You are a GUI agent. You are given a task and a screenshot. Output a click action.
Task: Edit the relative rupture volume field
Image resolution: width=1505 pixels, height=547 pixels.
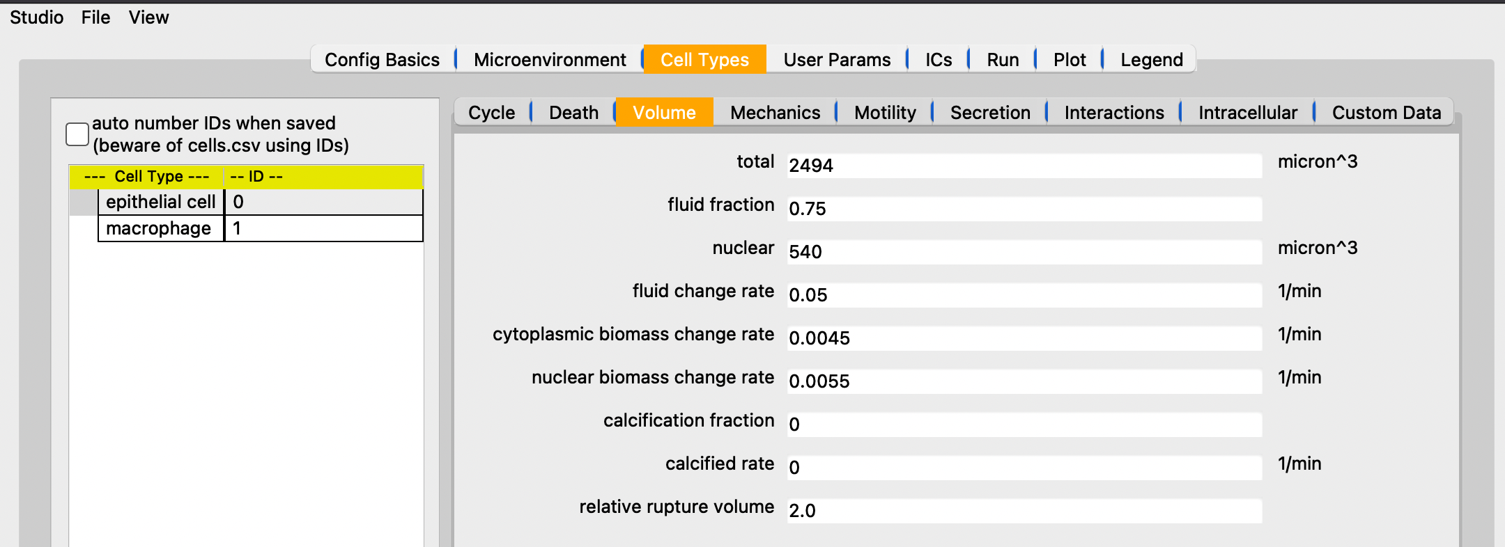coord(1024,511)
